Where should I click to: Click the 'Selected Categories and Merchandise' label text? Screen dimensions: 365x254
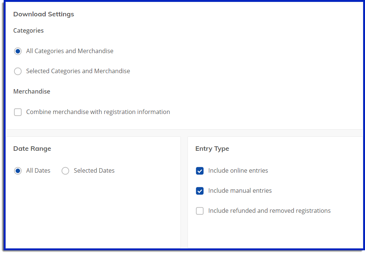tap(78, 71)
